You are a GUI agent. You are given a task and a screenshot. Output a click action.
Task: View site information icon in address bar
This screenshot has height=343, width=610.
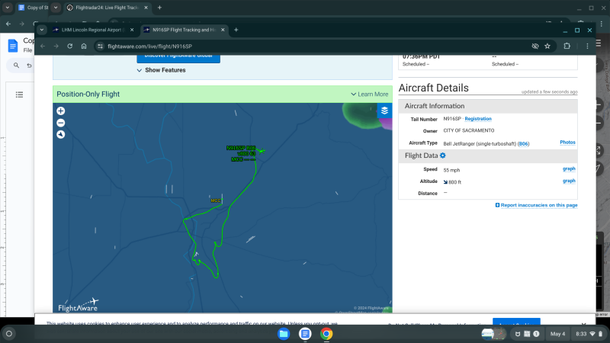tap(100, 46)
